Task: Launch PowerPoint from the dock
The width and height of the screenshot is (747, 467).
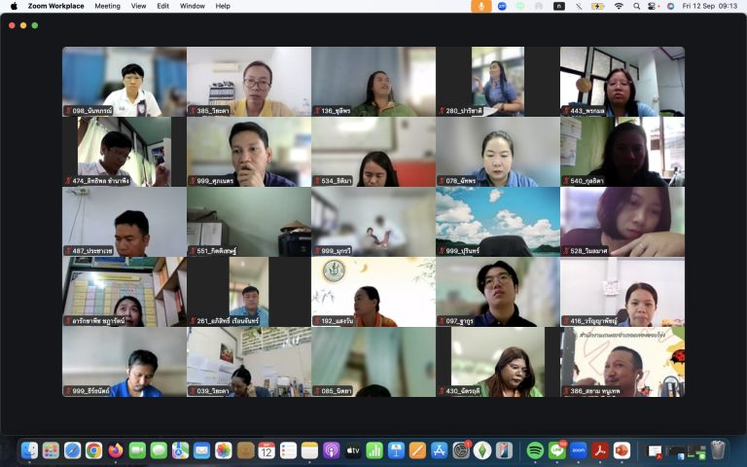Action: pyautogui.click(x=622, y=450)
